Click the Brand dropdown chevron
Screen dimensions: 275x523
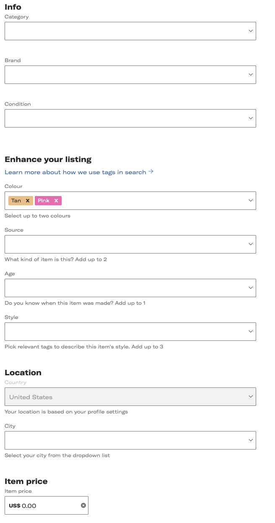[x=251, y=75]
